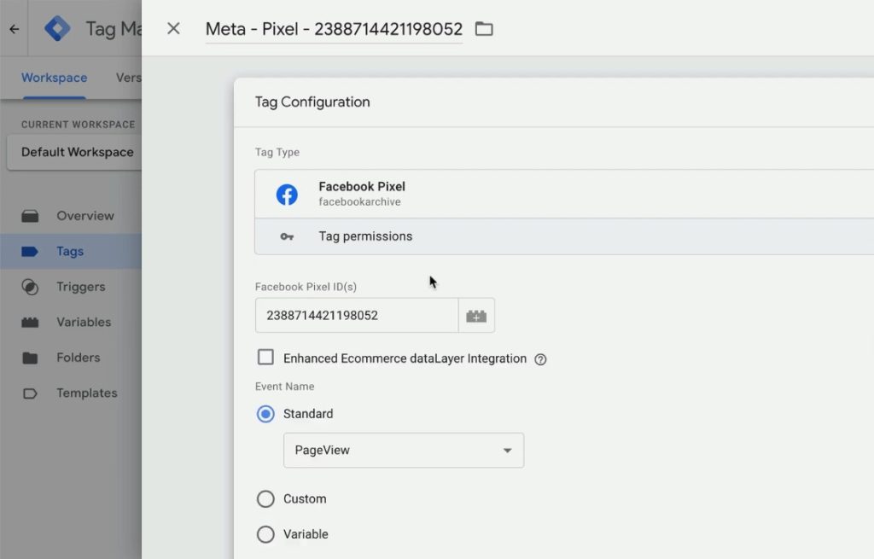Click the Google Tag Manager logo
The image size is (874, 559).
coord(57,28)
